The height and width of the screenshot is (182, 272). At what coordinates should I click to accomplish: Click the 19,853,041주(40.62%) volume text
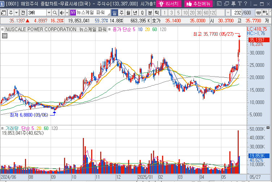(23, 133)
